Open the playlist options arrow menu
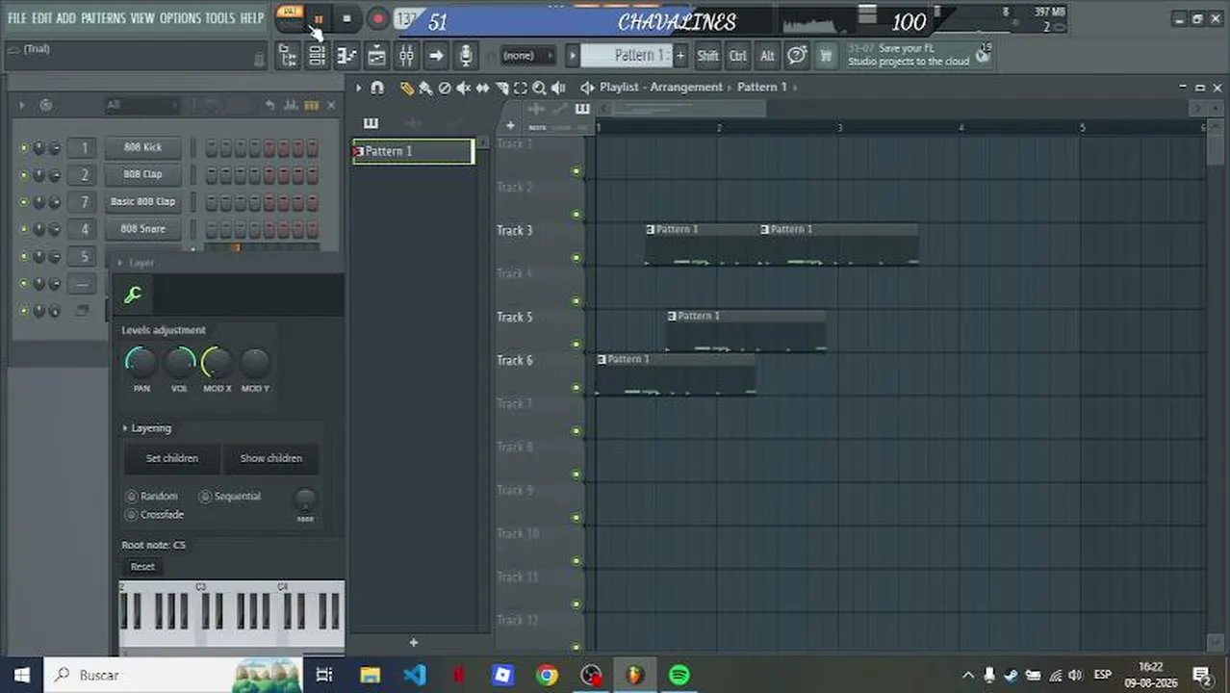1230x693 pixels. click(358, 88)
